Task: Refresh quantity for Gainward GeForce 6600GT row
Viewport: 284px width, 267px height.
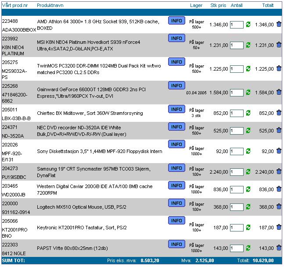Action: (x=248, y=93)
